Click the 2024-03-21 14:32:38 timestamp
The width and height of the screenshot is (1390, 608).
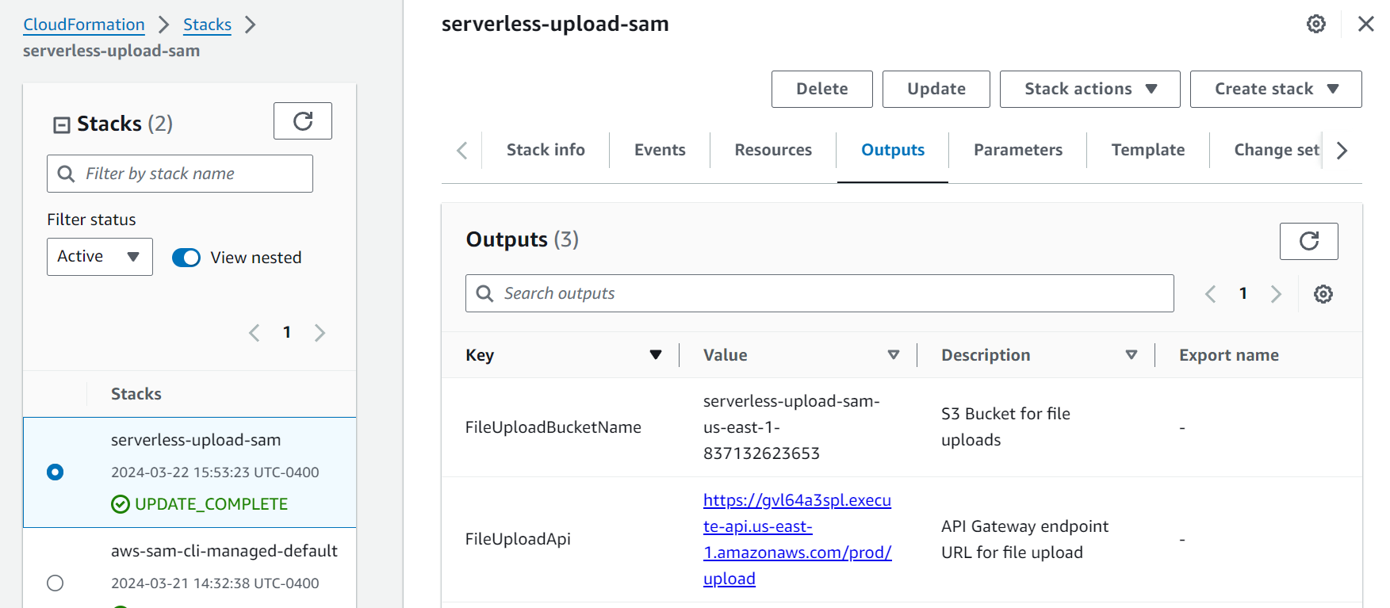[215, 583]
